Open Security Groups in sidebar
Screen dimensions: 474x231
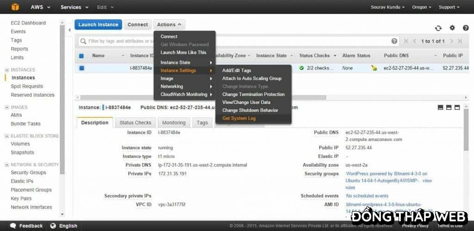tap(28, 172)
